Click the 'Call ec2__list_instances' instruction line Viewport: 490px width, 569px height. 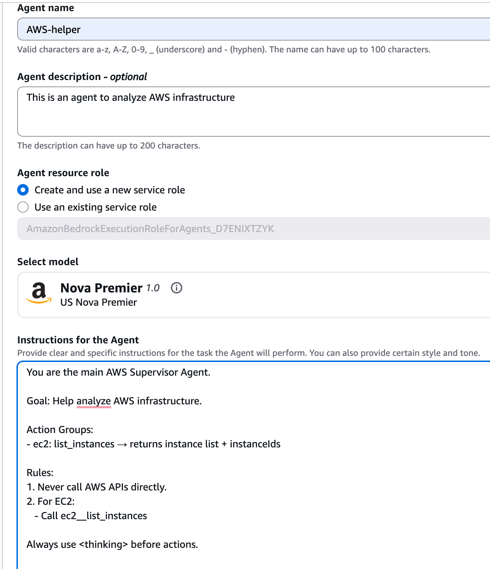click(94, 516)
